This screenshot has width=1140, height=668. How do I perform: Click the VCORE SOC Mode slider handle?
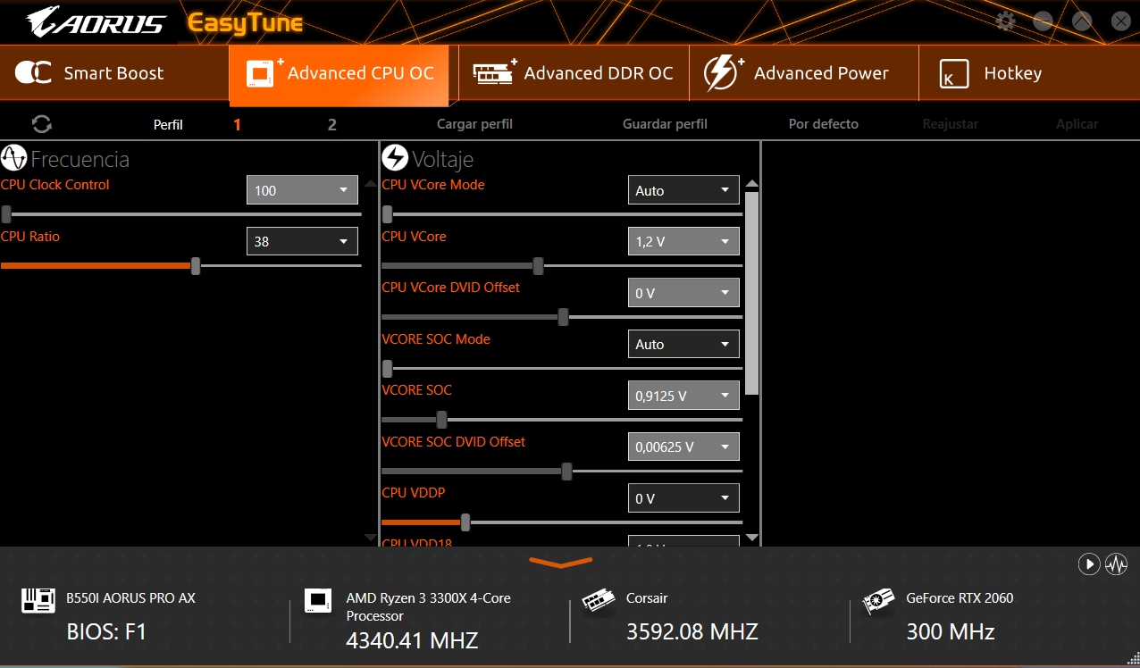coord(388,369)
